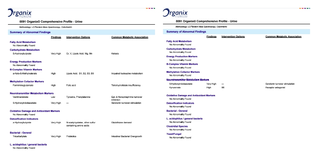Select the Vanilmandelate entry
This screenshot has height=159, width=318.
pyautogui.click(x=21, y=97)
